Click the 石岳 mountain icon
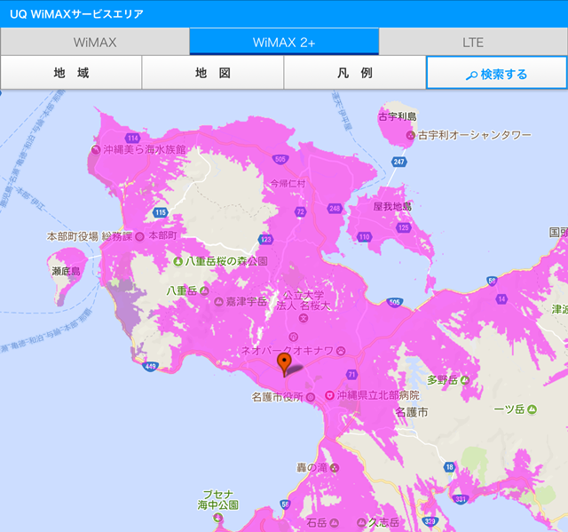 click(334, 522)
